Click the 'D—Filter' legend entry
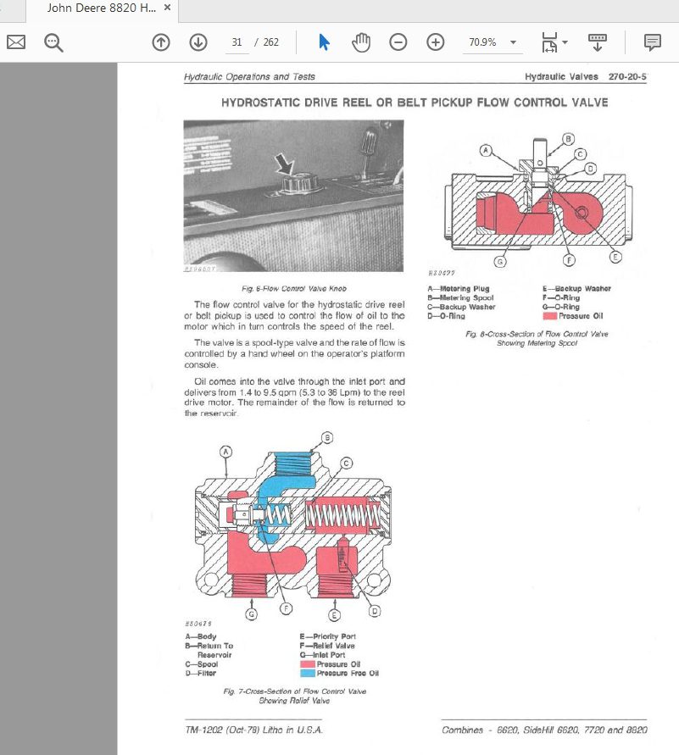Screen dimensions: 679x755 (x=200, y=673)
